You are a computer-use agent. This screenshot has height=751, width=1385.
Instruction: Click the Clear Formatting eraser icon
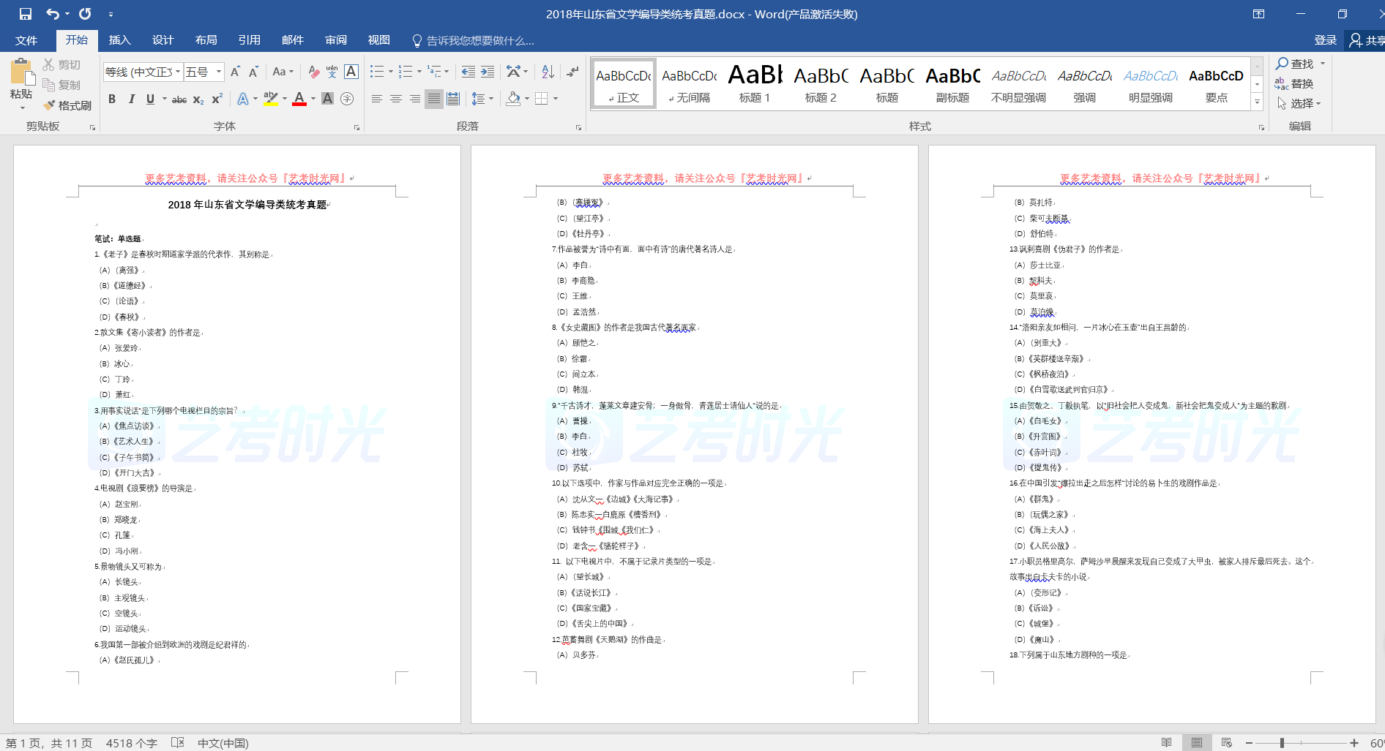point(313,72)
